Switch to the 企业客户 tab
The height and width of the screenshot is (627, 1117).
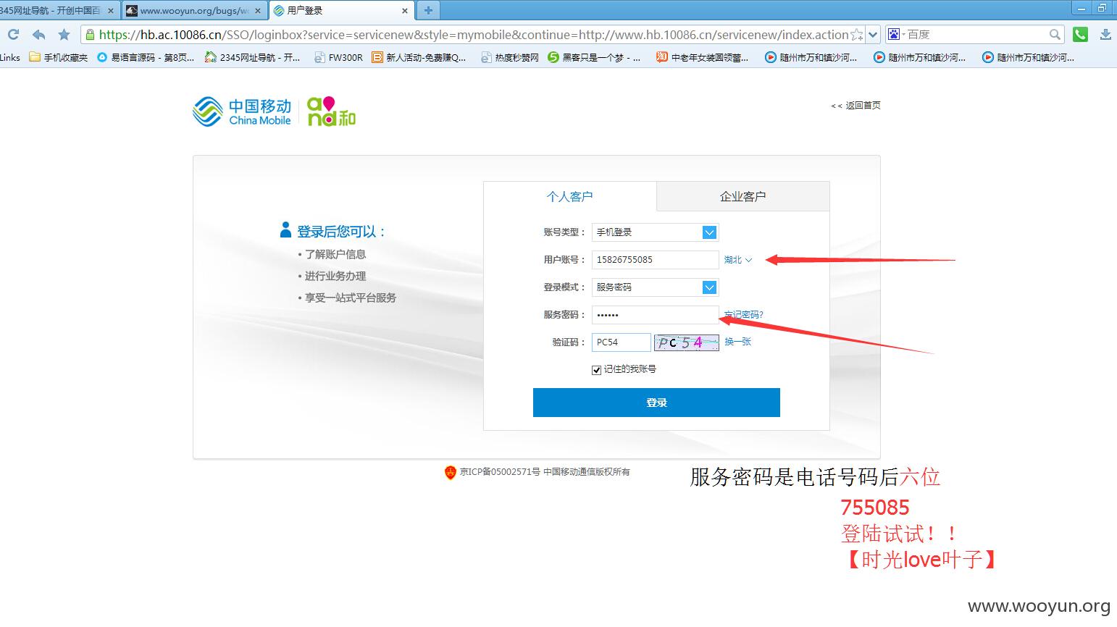click(x=742, y=196)
